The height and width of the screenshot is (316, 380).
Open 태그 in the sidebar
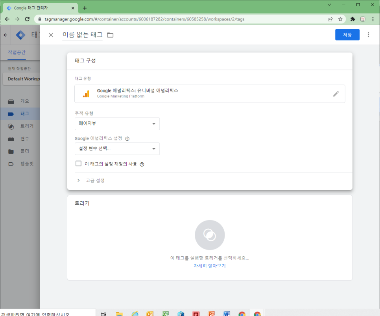(20, 114)
